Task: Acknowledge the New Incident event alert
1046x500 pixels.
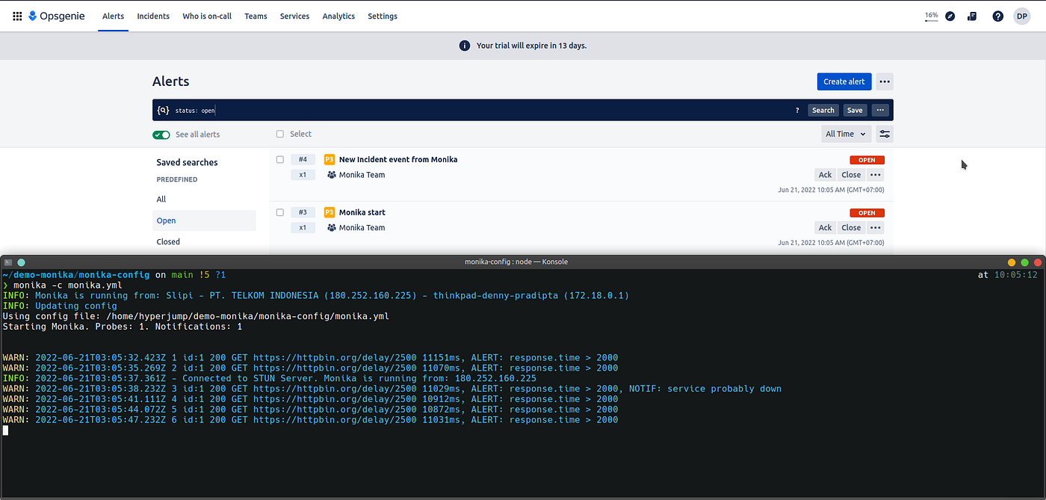Action: coord(825,175)
